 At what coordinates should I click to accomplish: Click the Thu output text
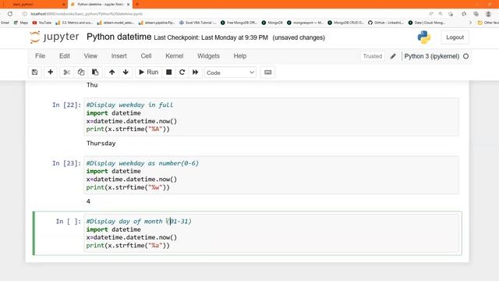(x=92, y=85)
